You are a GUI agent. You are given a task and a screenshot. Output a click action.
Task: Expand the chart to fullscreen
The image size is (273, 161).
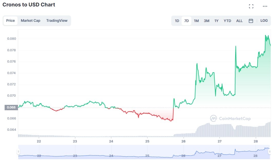(x=251, y=6)
